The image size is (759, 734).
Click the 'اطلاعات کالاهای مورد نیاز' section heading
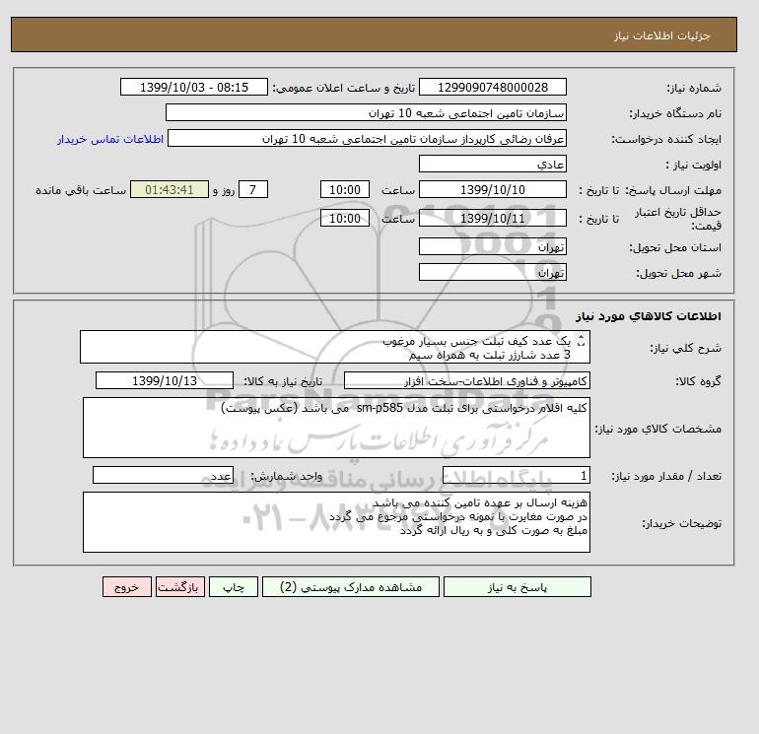coord(649,316)
